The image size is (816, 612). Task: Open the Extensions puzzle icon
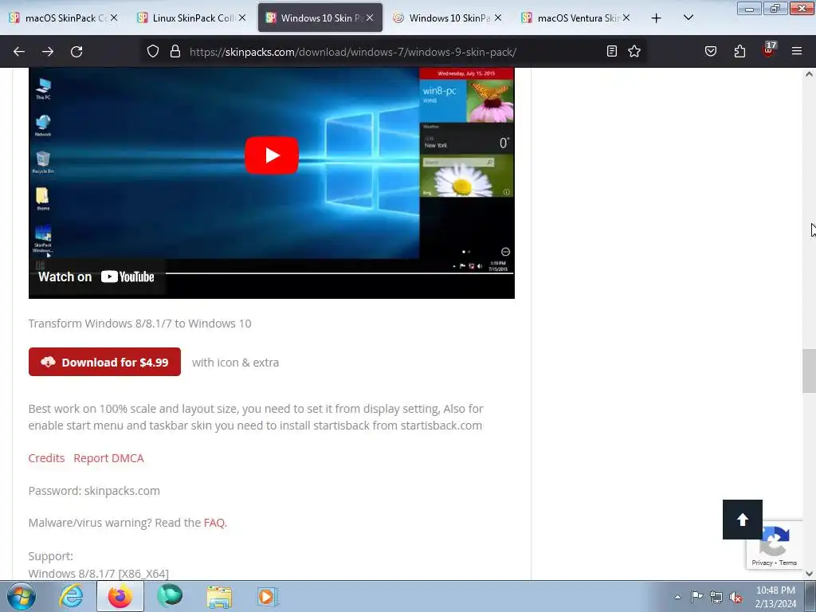click(739, 52)
